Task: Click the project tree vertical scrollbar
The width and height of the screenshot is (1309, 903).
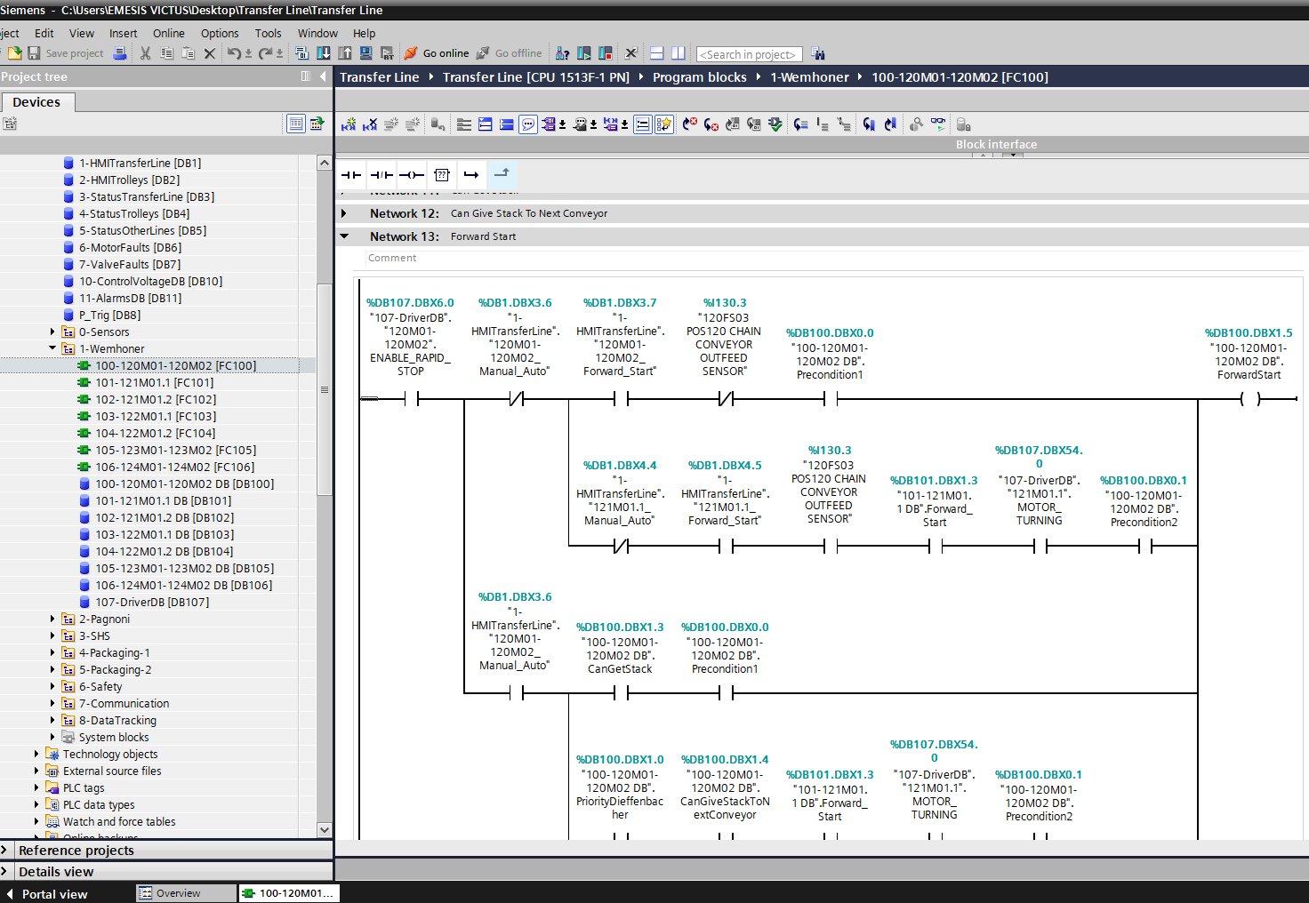Action: [x=325, y=391]
